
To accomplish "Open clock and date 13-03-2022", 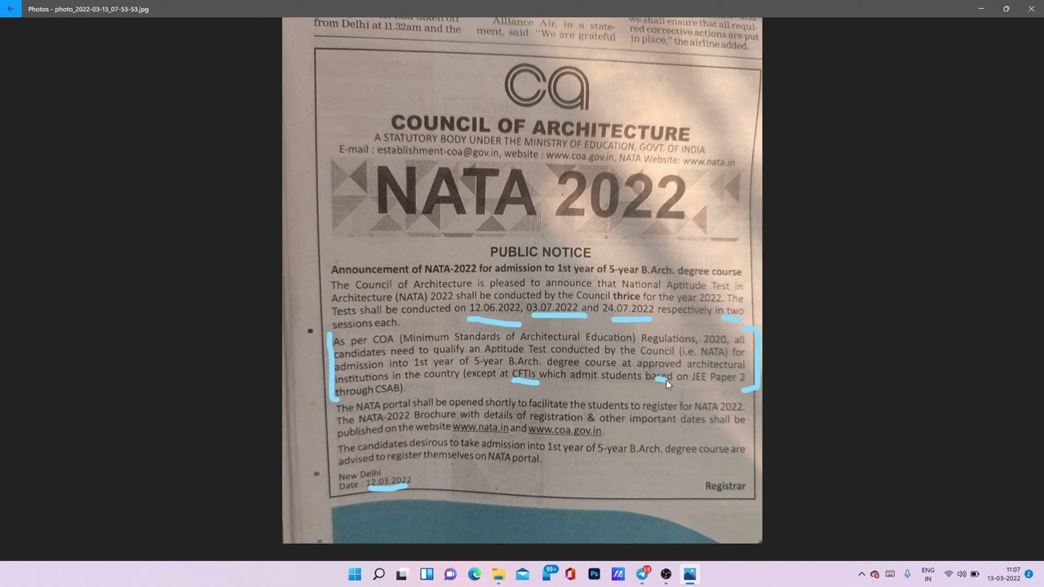I will coord(1004,574).
